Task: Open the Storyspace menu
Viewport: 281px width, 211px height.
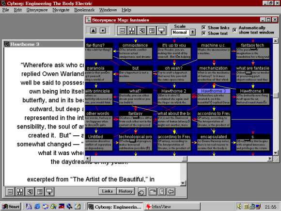Action: coord(37,10)
